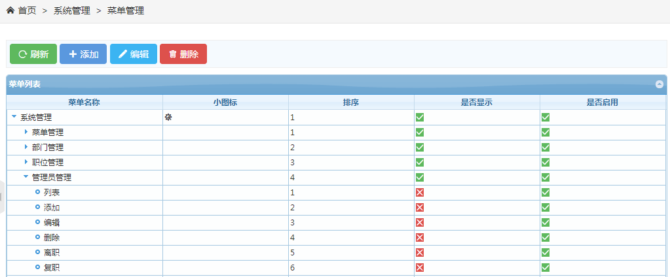Select the 删除 tree item
This screenshot has width=670, height=277.
(52, 237)
